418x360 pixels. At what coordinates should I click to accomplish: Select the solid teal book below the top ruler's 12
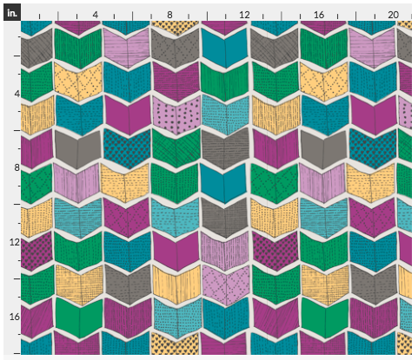(x=224, y=48)
